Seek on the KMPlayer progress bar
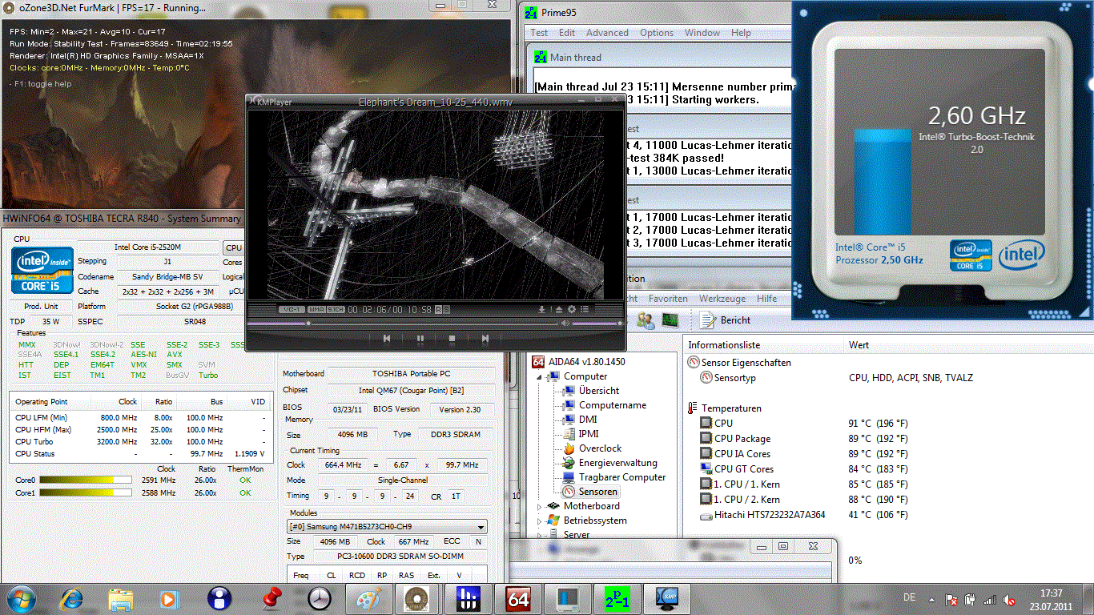The height and width of the screenshot is (615, 1094). (x=403, y=324)
